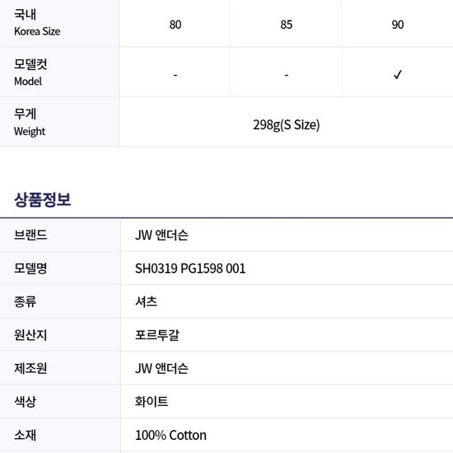Click the 모델컷 Model row header
The image size is (453, 453).
click(59, 72)
